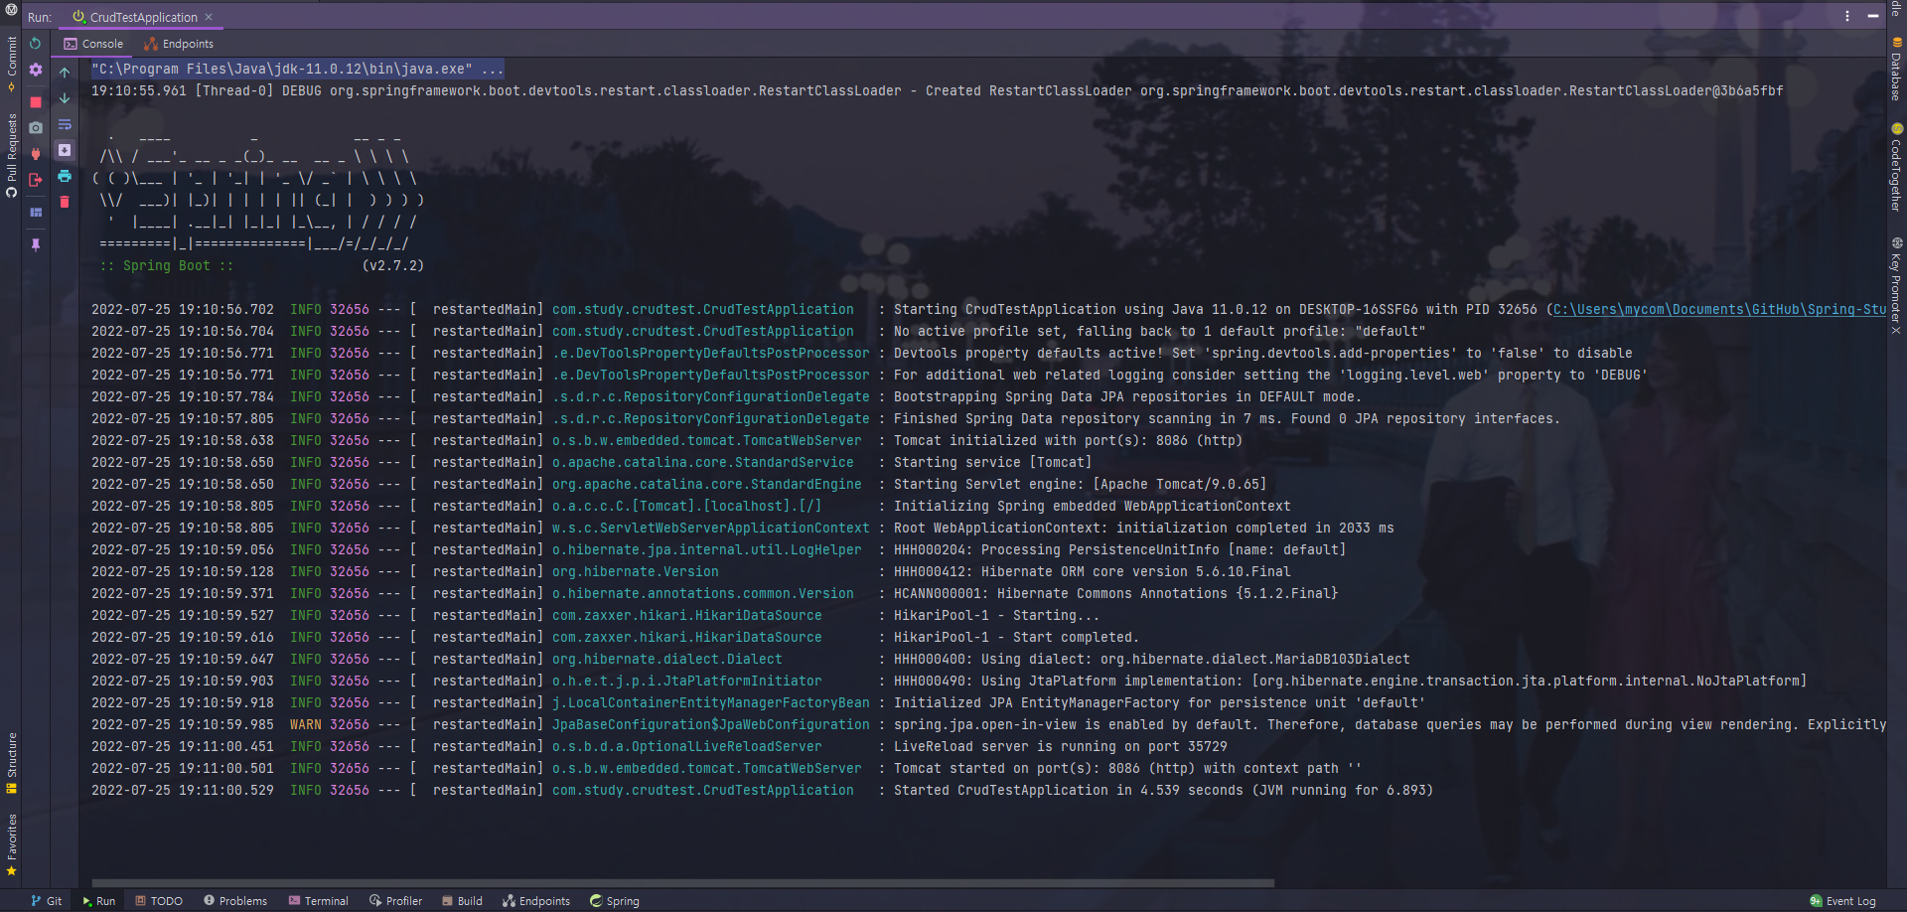The width and height of the screenshot is (1907, 912).
Task: Open the Build tool window
Action: pos(463,901)
